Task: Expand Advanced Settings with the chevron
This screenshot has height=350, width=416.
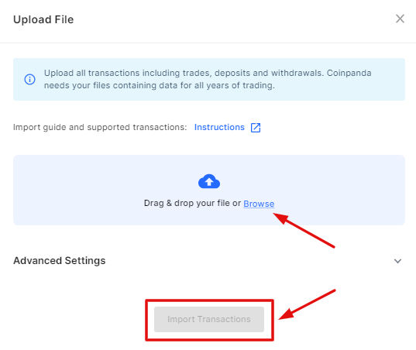Action: (x=397, y=261)
